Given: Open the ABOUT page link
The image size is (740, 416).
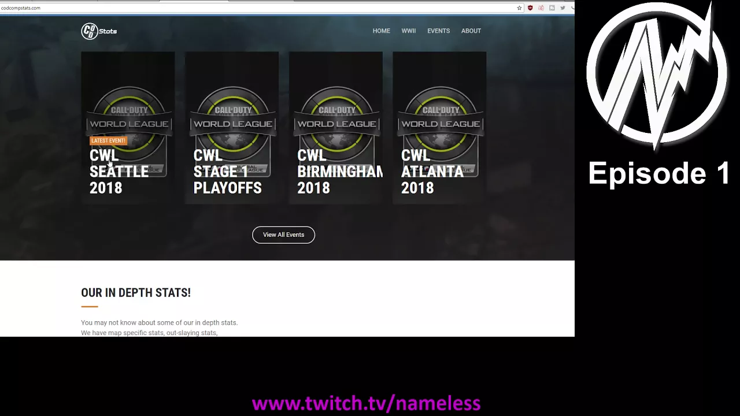Looking at the screenshot, I should [471, 31].
